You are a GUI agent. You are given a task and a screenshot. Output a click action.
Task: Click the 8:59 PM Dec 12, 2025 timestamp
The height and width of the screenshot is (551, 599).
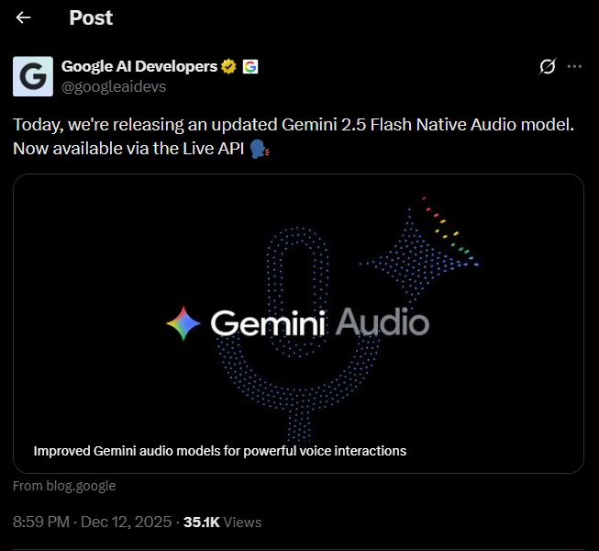92,522
